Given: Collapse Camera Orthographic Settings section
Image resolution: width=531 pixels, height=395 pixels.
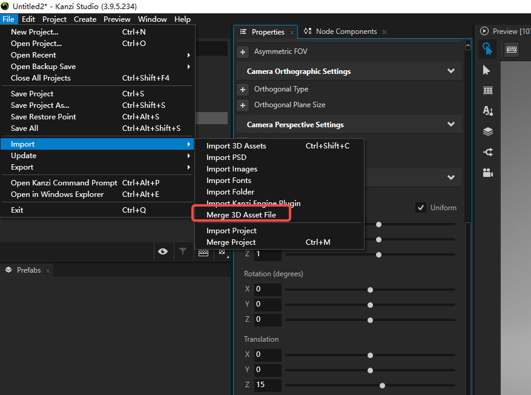Looking at the screenshot, I should point(450,71).
